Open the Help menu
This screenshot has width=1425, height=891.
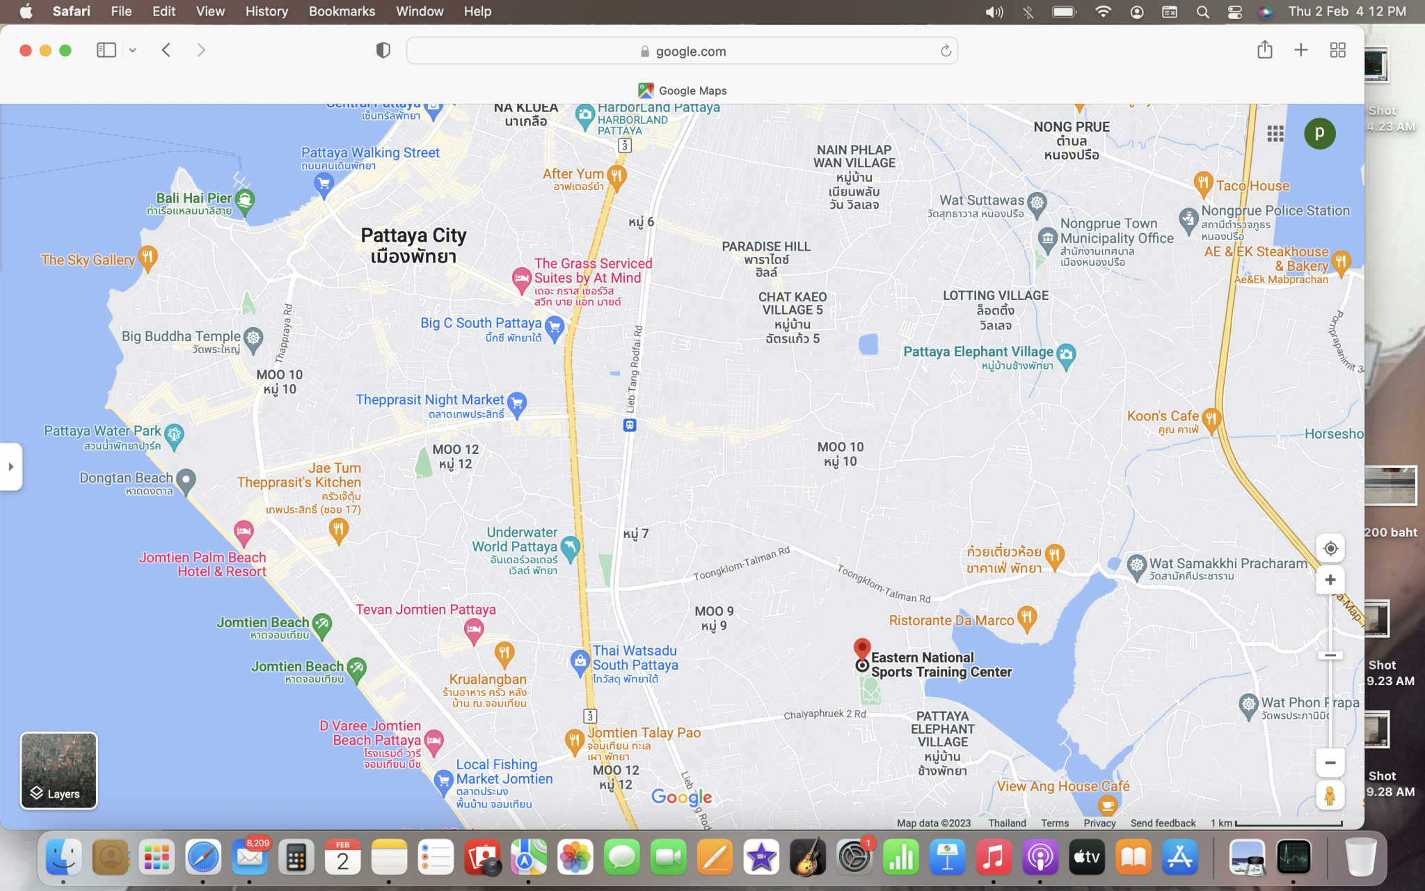point(477,11)
